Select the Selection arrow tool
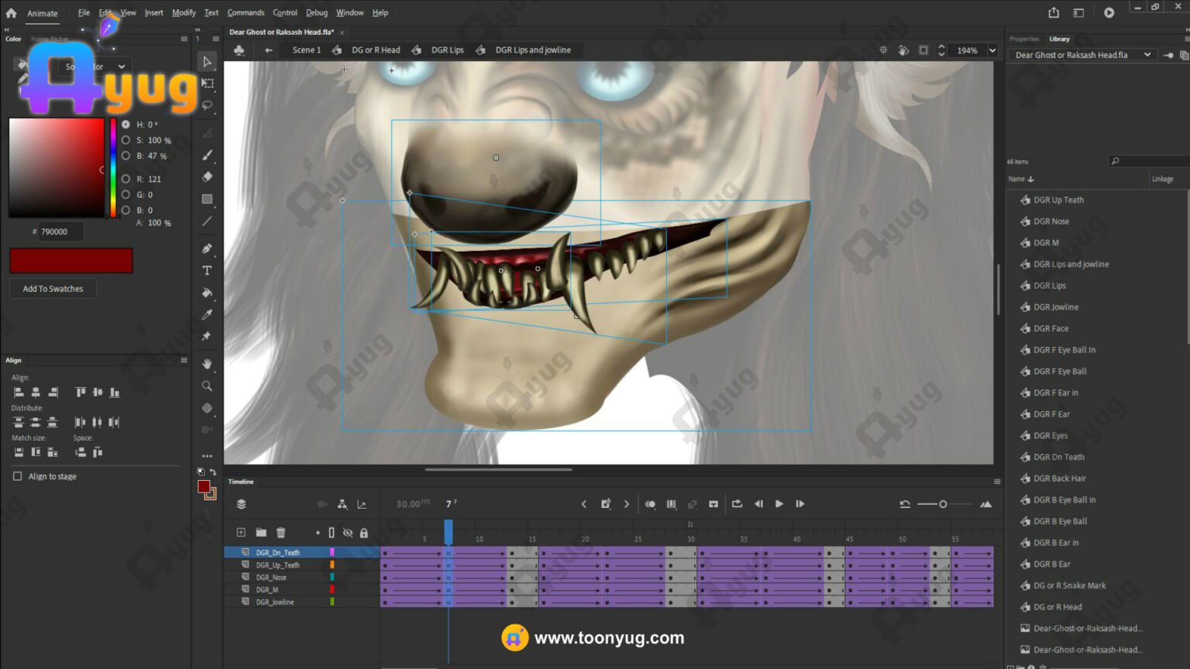 point(207,61)
